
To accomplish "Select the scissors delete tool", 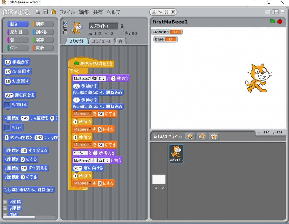I will coord(160,12).
